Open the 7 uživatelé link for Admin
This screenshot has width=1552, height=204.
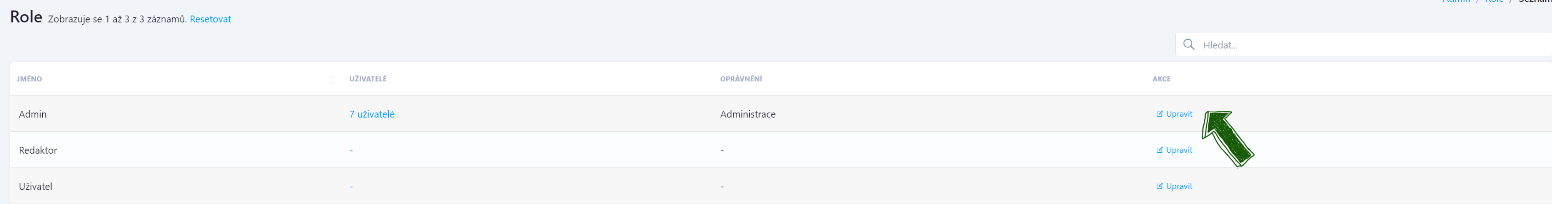pos(371,114)
